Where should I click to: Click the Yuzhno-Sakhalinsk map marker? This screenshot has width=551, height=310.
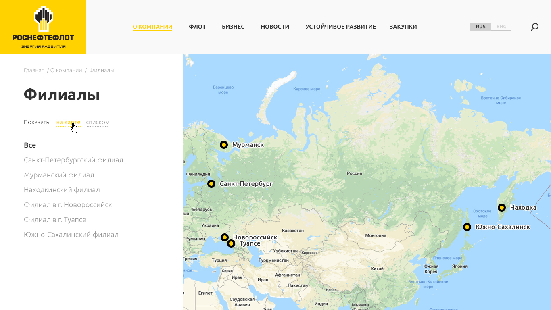tap(467, 227)
